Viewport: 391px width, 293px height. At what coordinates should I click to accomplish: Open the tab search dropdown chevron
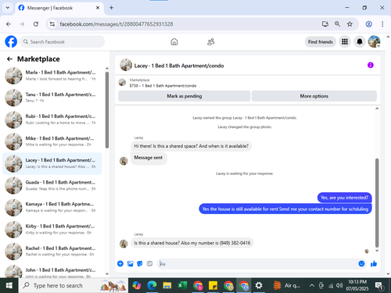(8, 8)
